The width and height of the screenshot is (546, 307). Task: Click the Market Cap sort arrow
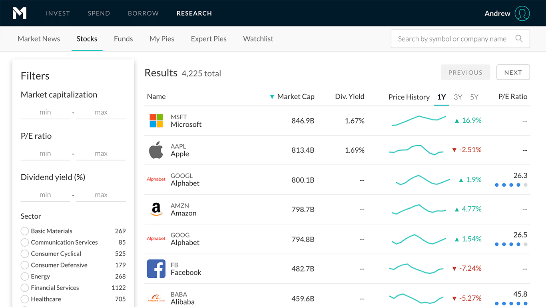272,97
